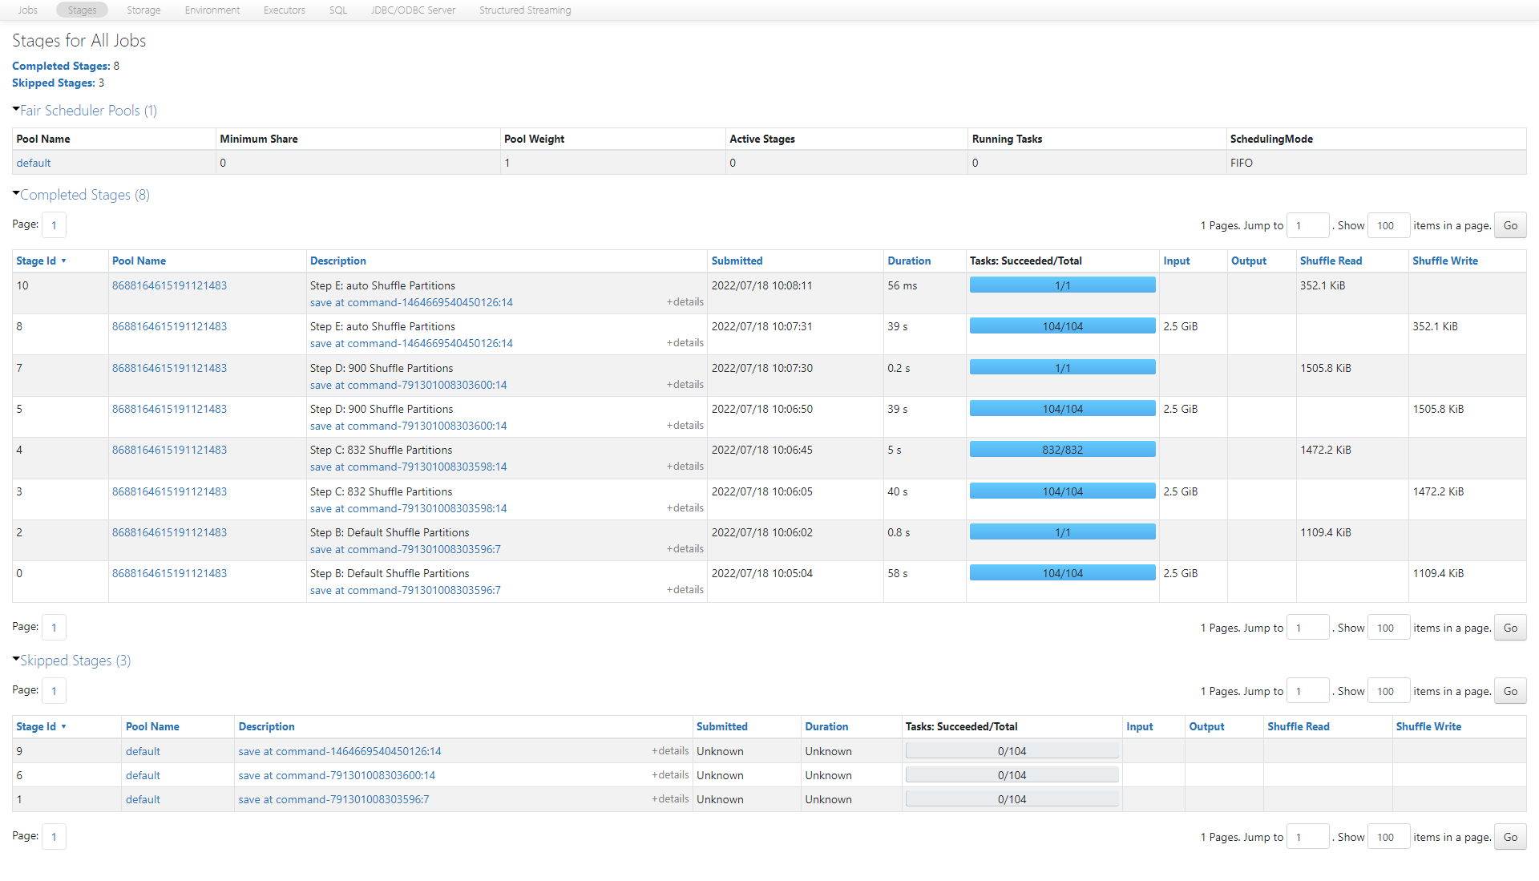The width and height of the screenshot is (1539, 881).
Task: Expand +details for stage 10
Action: (x=685, y=302)
